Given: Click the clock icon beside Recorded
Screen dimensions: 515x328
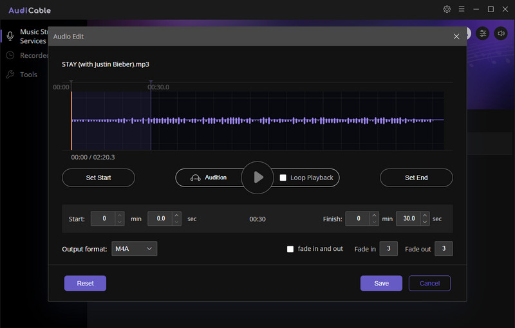Looking at the screenshot, I should [10, 55].
